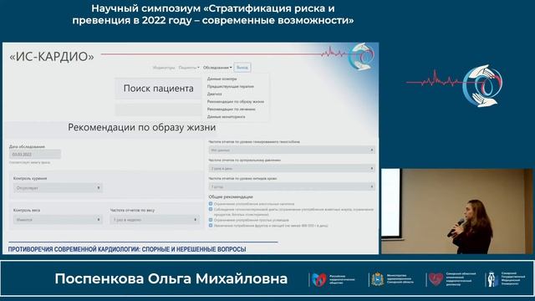Select Данные осмотра from the dropdown menu
This screenshot has height=301, width=535.
222,79
